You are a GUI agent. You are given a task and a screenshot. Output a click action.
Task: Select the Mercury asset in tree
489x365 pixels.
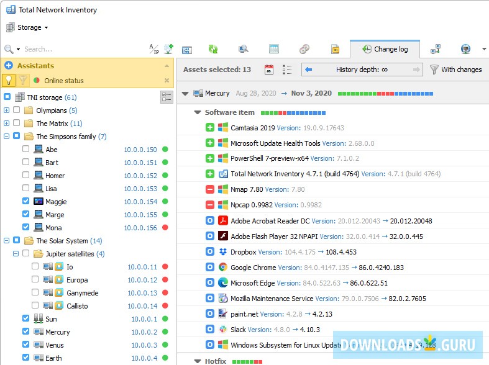click(58, 332)
